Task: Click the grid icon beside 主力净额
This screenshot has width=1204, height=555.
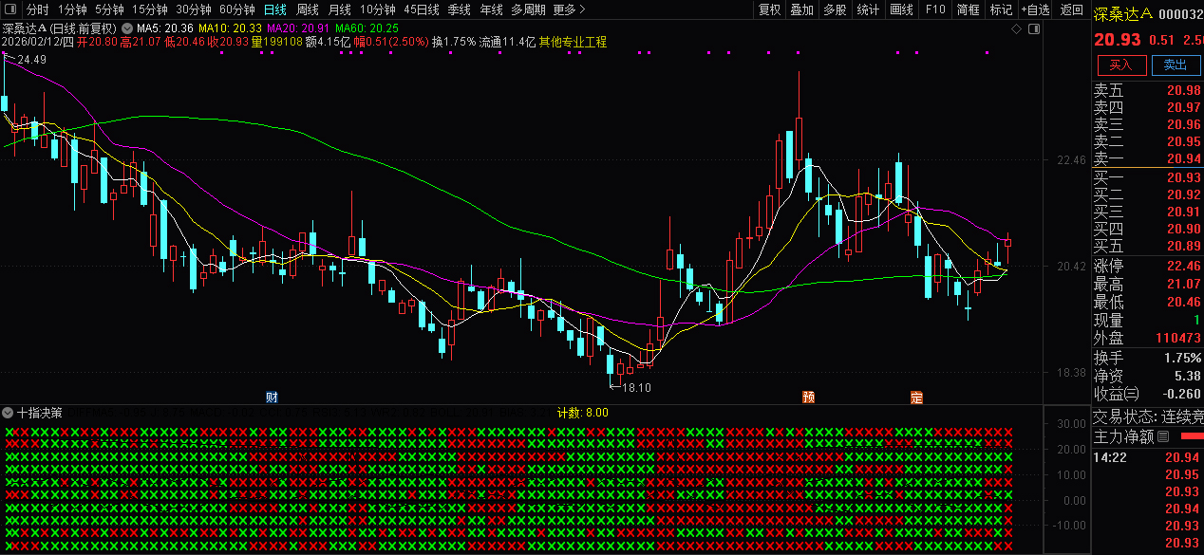Action: (1163, 435)
